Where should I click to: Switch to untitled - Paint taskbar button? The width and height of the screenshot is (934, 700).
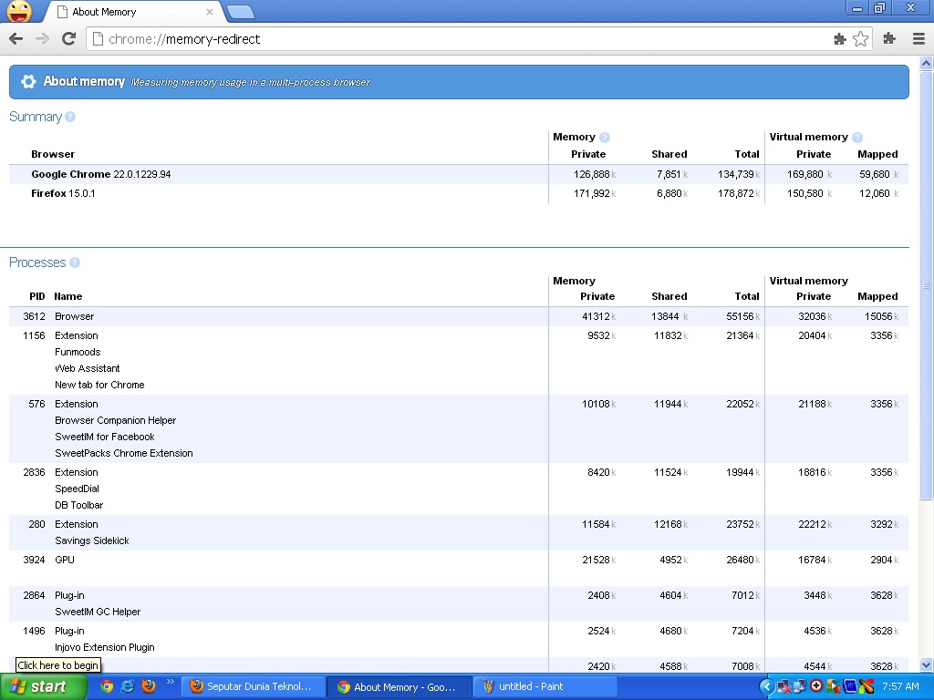pyautogui.click(x=545, y=687)
